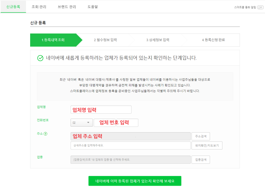The height and width of the screenshot is (190, 265).
Task: Open the 브랜드 관리 tab
Action: pyautogui.click(x=67, y=7)
